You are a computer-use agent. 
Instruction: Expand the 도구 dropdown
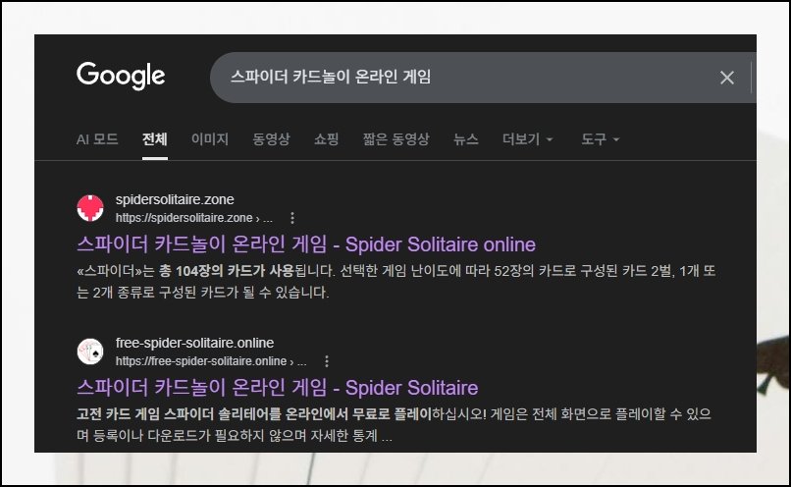pos(600,138)
